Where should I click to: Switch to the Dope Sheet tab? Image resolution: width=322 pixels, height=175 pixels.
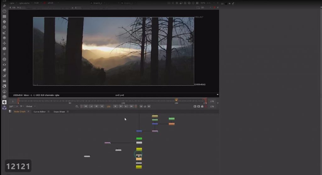59,112
